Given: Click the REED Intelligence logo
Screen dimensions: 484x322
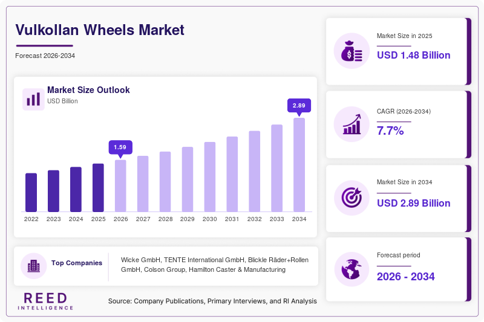Looking at the screenshot, I should [x=45, y=301].
